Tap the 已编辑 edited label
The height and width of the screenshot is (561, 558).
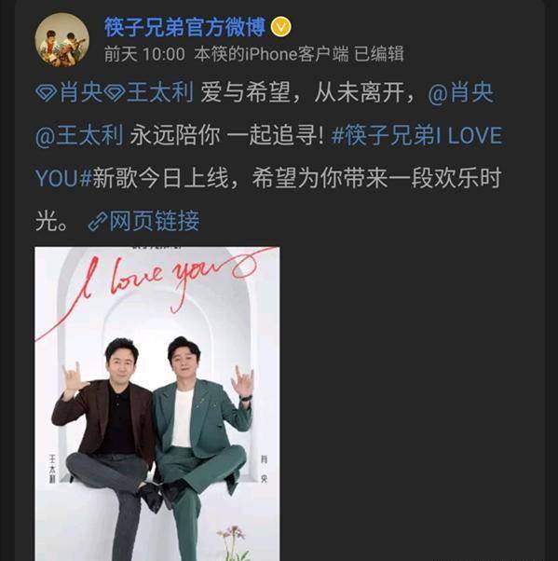(379, 54)
